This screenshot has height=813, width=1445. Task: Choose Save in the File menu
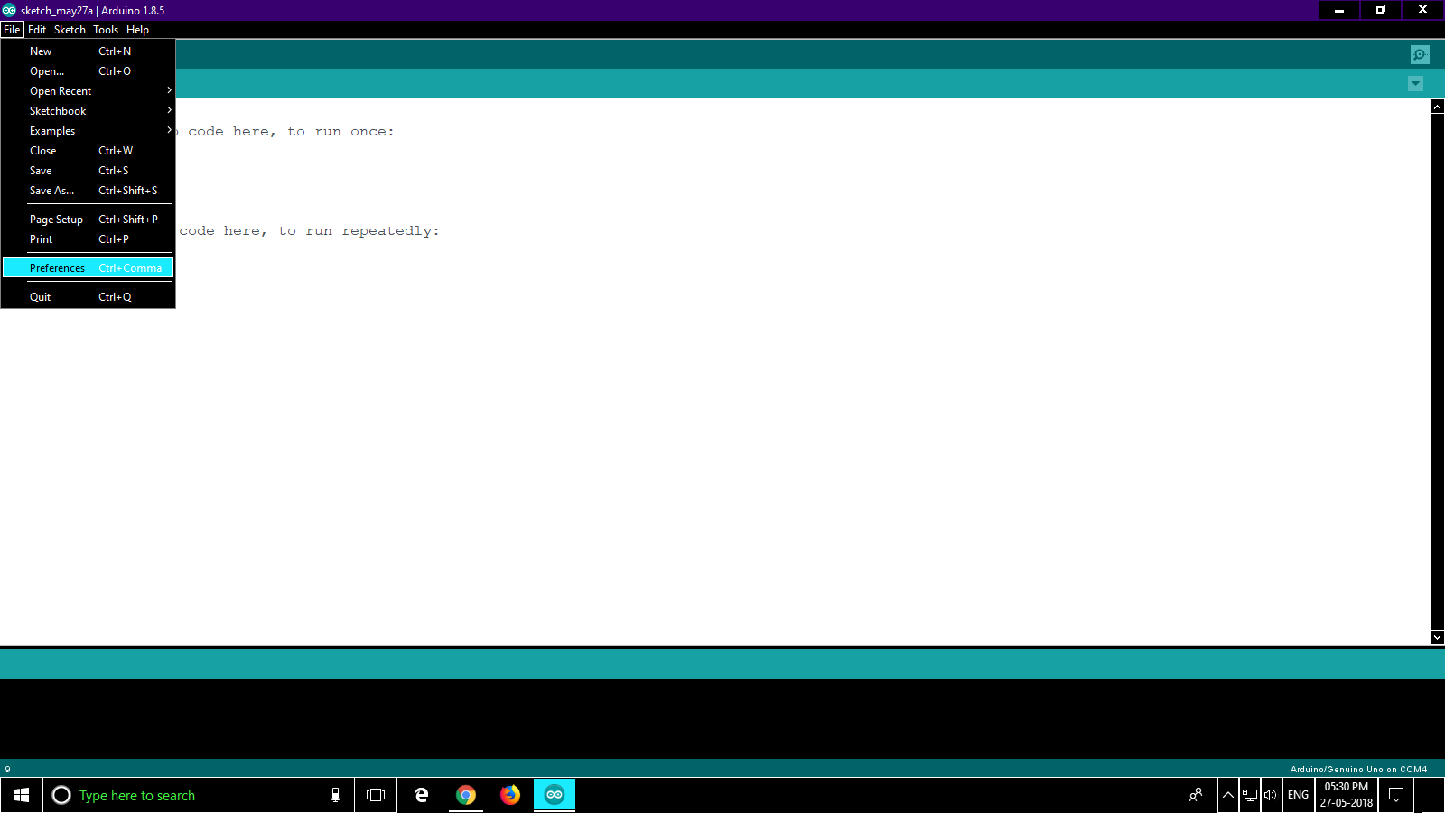pos(88,171)
